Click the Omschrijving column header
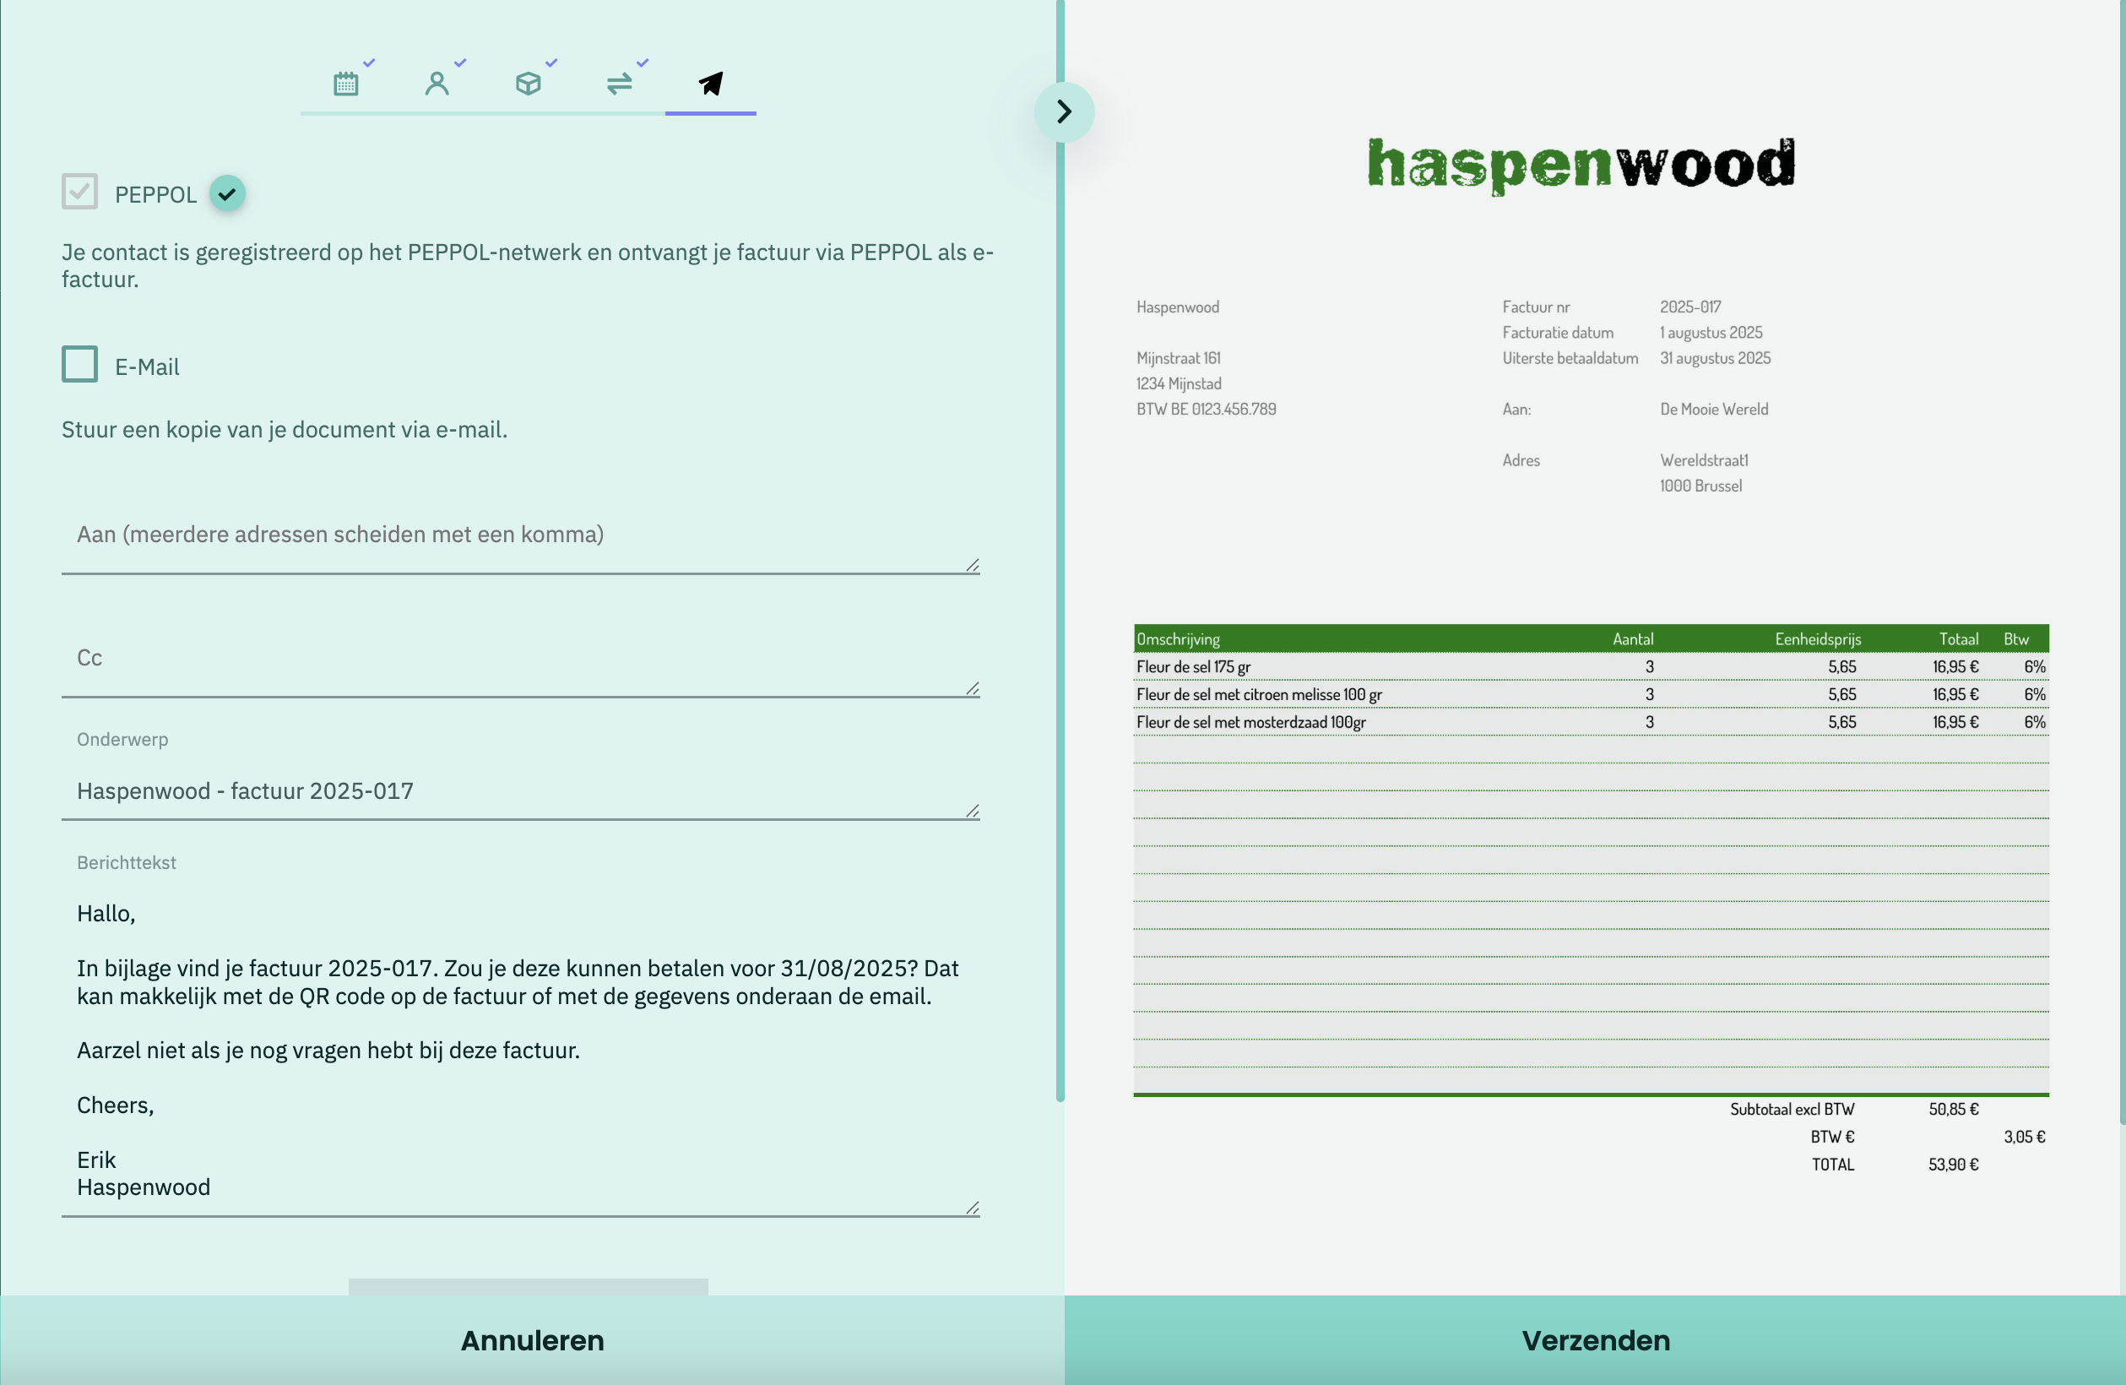The width and height of the screenshot is (2126, 1385). click(1177, 639)
